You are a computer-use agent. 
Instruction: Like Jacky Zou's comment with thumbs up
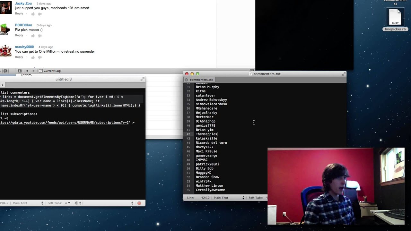pos(33,14)
